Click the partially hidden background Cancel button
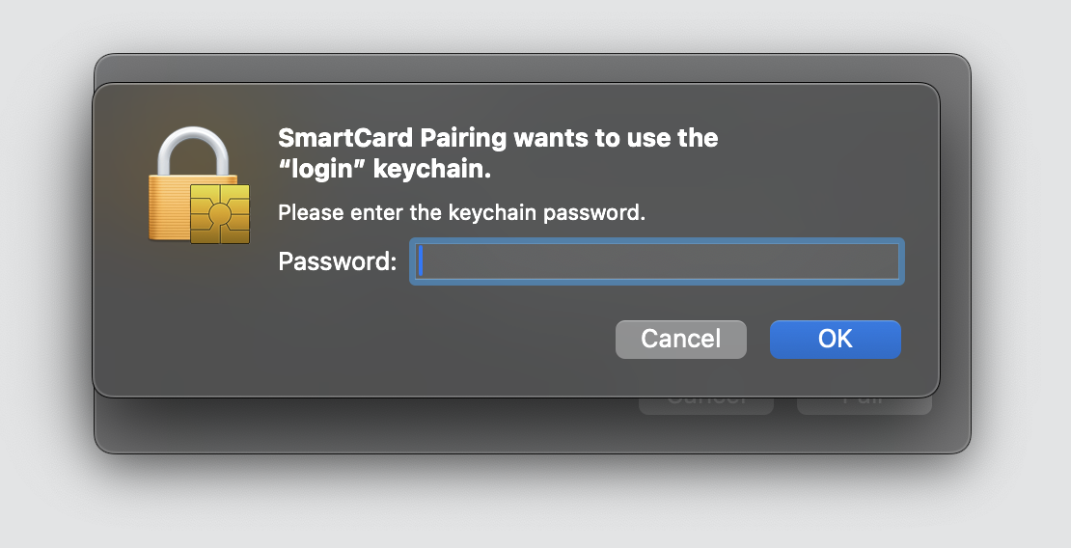The width and height of the screenshot is (1071, 548). pyautogui.click(x=705, y=405)
